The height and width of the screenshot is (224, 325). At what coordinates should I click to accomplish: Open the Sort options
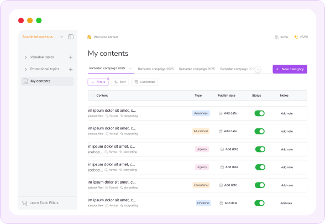point(119,82)
